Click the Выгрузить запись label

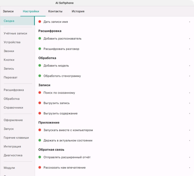(57, 103)
